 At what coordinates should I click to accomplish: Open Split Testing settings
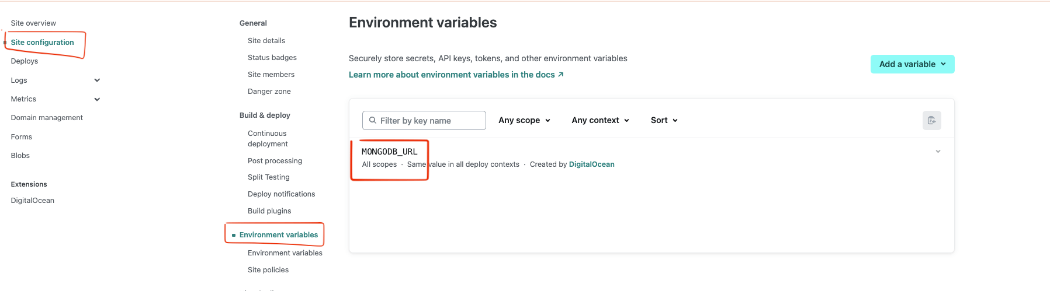pos(269,177)
